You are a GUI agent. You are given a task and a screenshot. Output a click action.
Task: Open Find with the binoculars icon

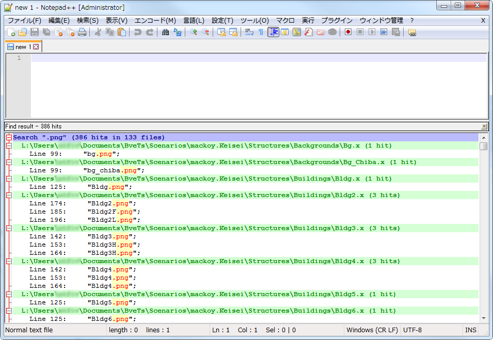tap(165, 32)
